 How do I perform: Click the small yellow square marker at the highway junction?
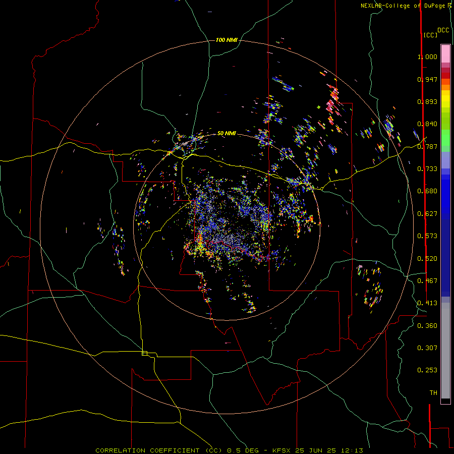[144, 353]
